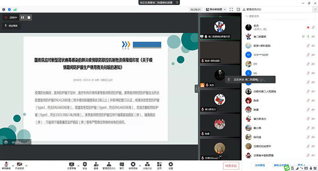This screenshot has width=318, height=171.
Task: Toggle microphone for host 朱杰
Action: coord(313,27)
